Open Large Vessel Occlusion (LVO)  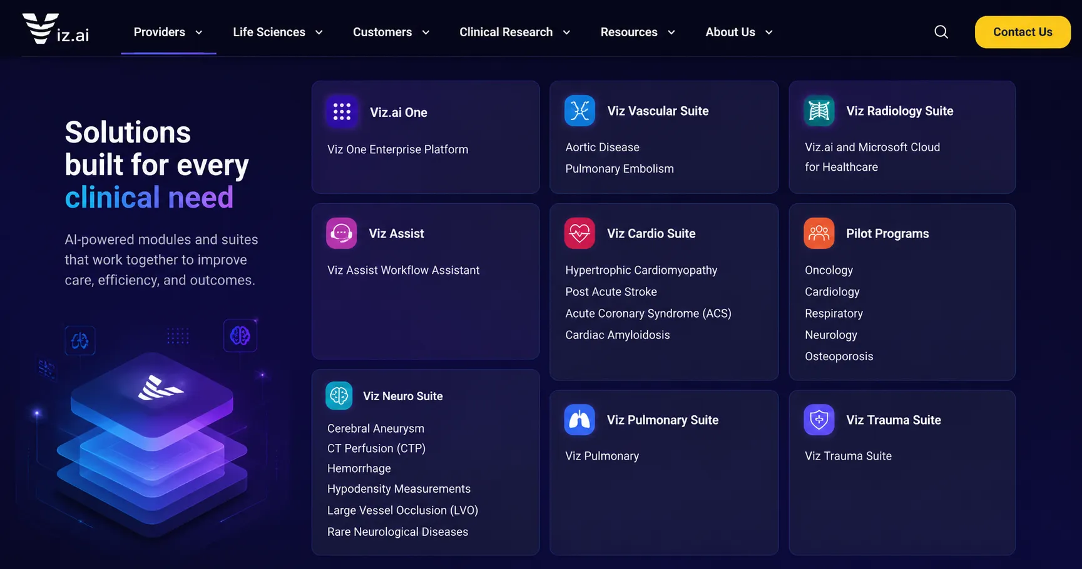pyautogui.click(x=402, y=510)
